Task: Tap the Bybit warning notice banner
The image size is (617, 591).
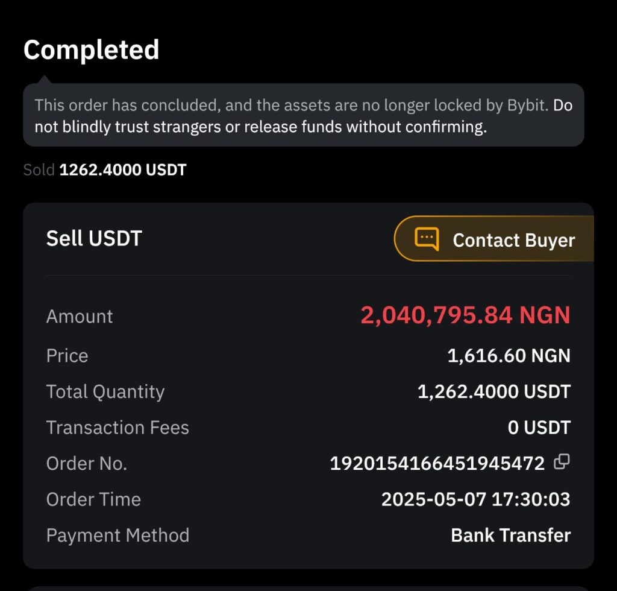Action: 303,116
